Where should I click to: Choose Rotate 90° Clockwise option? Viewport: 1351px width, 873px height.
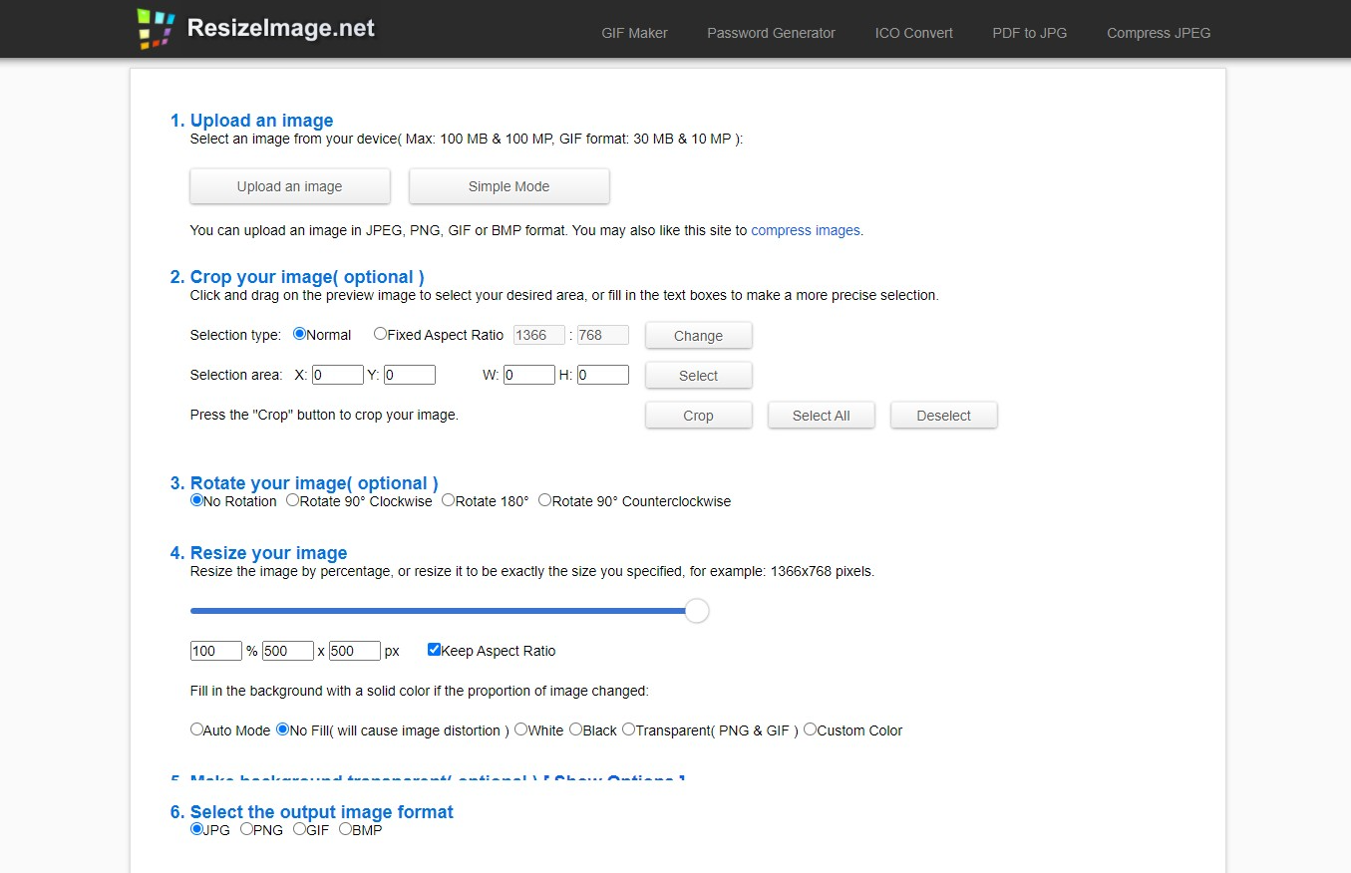293,501
